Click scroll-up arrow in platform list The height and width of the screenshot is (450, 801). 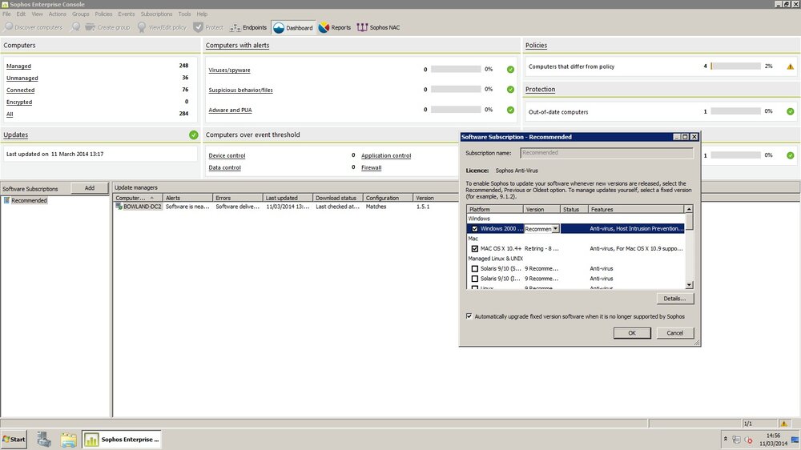689,209
